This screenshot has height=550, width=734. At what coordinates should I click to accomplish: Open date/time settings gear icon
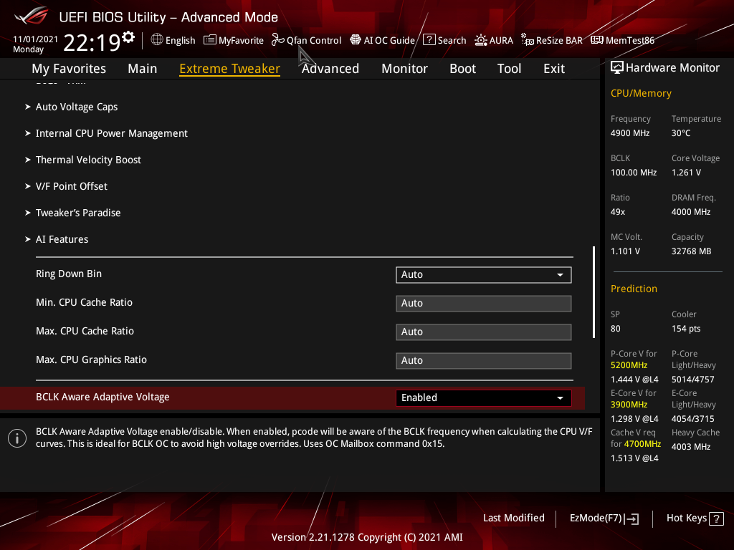128,37
